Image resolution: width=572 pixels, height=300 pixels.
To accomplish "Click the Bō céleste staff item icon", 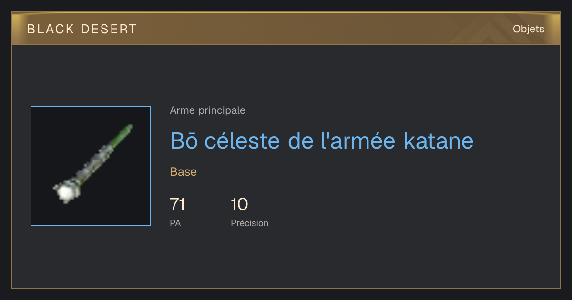I will 92,164.
